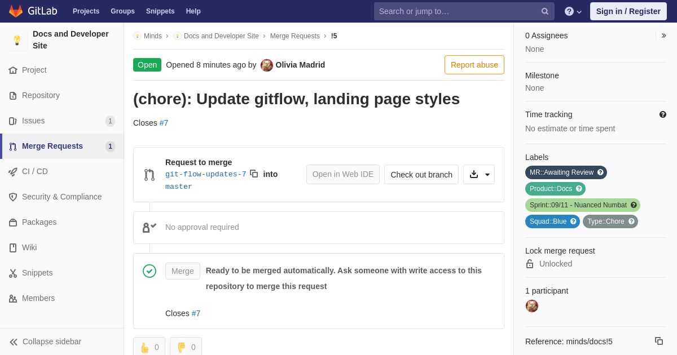This screenshot has height=355, width=677.
Task: Open the Wiki sidebar item
Action: pyautogui.click(x=62, y=248)
